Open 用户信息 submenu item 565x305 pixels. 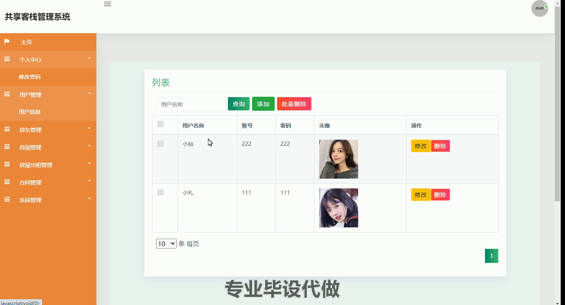(30, 112)
